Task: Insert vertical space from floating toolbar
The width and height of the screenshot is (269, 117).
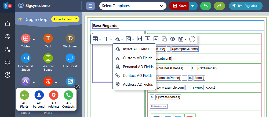Action: point(148,39)
